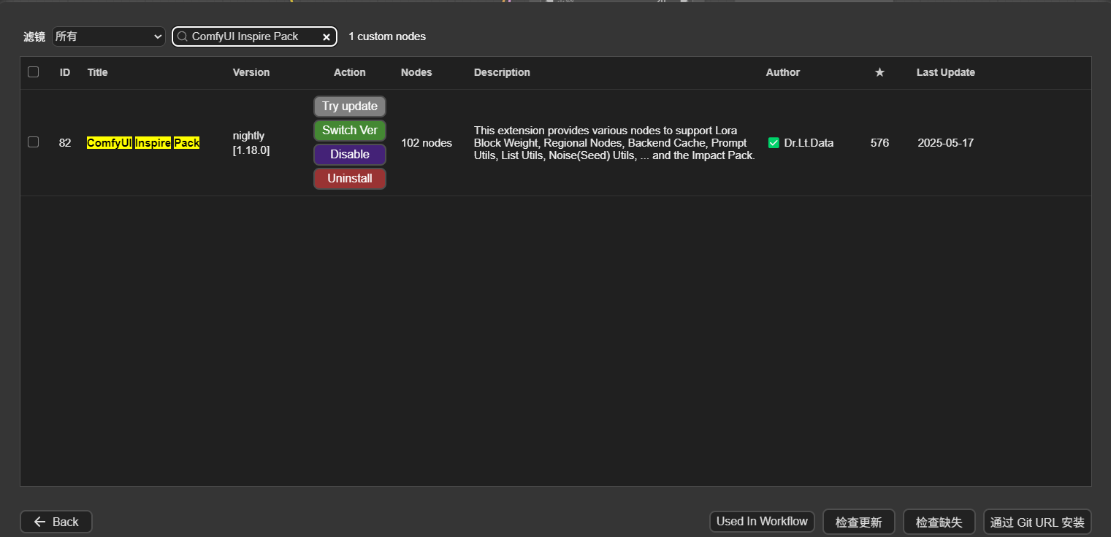This screenshot has width=1111, height=537.
Task: Click the nightly [1.18.0] version cell
Action: pyautogui.click(x=251, y=143)
